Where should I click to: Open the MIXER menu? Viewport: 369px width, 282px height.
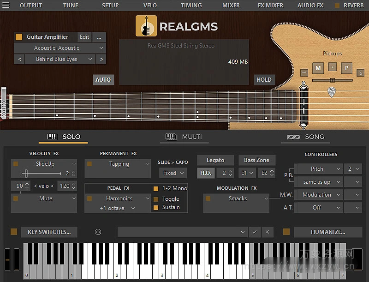tap(231, 5)
